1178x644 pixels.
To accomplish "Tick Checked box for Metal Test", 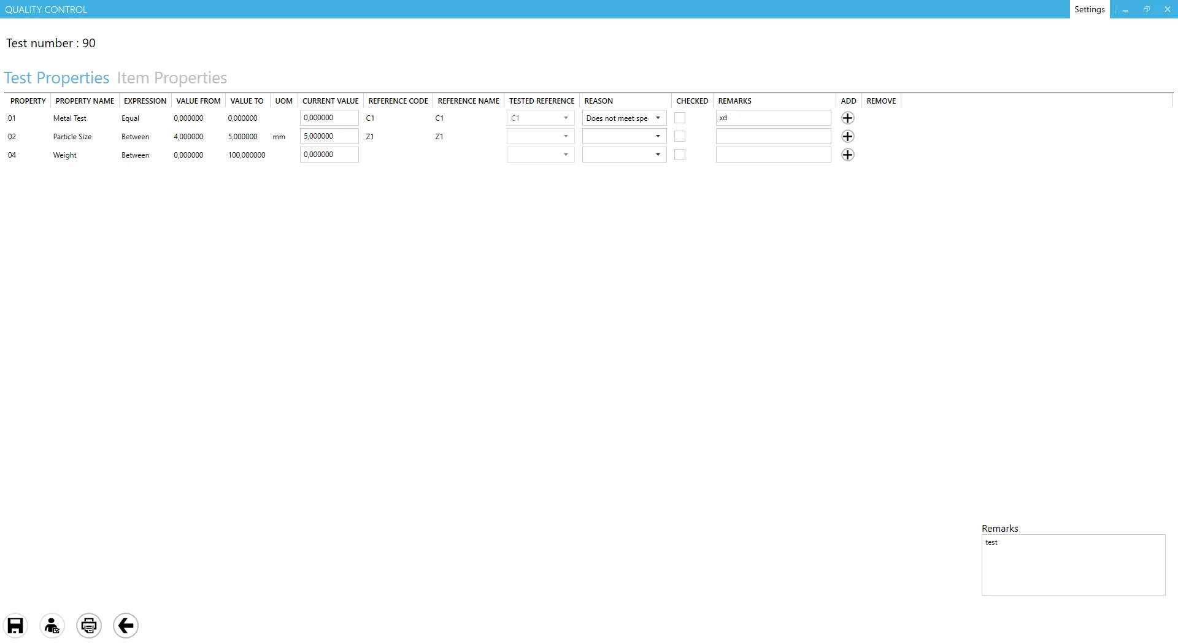I will (680, 118).
